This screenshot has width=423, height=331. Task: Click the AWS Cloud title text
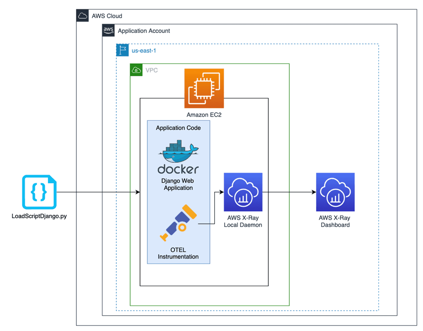click(x=107, y=16)
